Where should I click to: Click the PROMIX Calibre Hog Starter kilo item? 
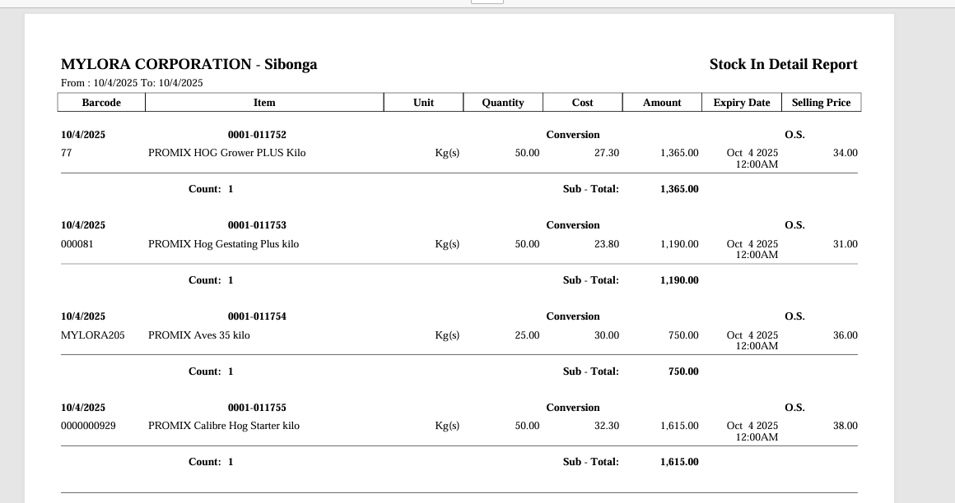point(224,426)
